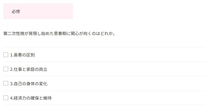Click the question sentence about 思春期
Screen dimensions: 209x109
(59, 33)
